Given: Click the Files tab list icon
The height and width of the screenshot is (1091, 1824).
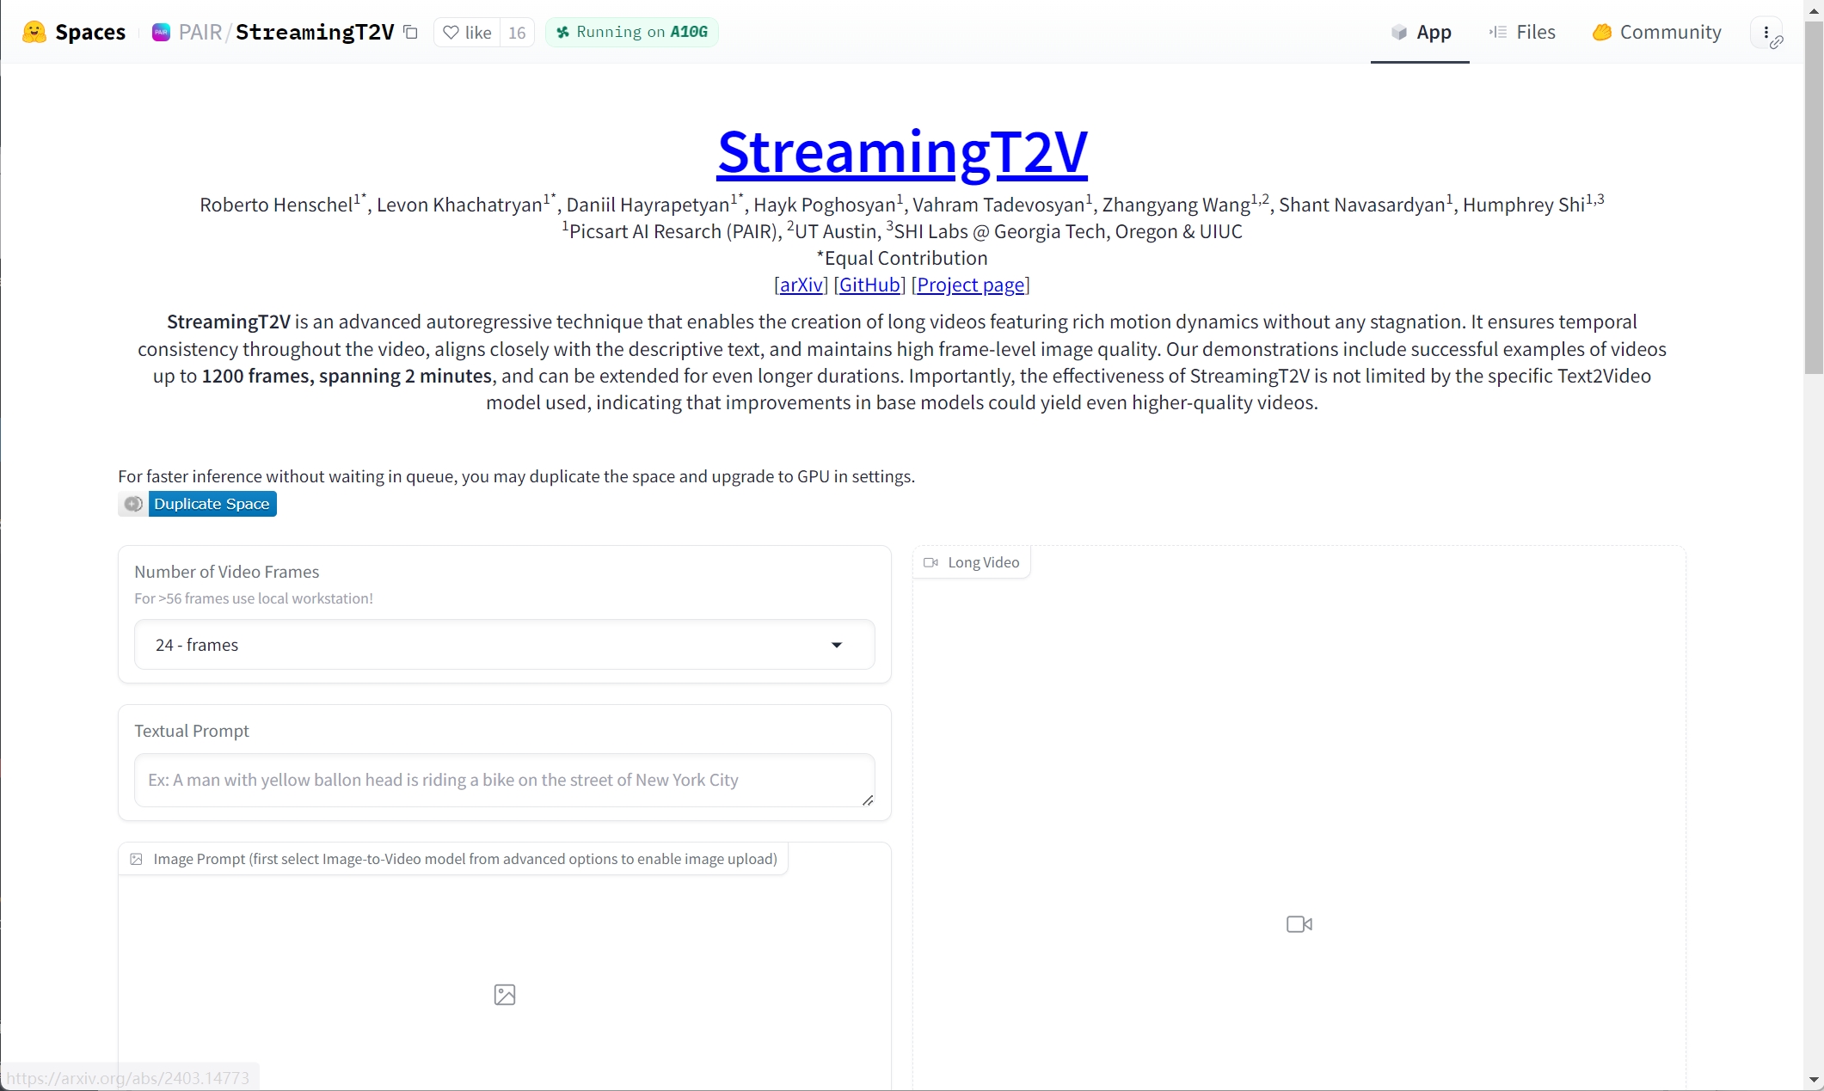Looking at the screenshot, I should coord(1498,32).
